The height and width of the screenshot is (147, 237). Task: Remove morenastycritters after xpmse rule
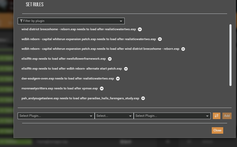point(102,88)
